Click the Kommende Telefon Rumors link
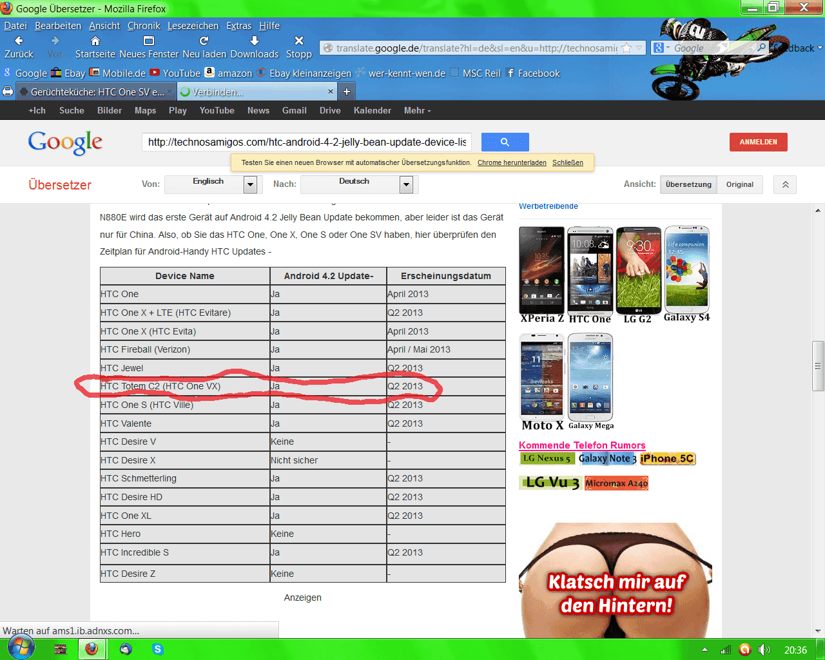Viewport: 825px width, 660px height. click(x=582, y=445)
